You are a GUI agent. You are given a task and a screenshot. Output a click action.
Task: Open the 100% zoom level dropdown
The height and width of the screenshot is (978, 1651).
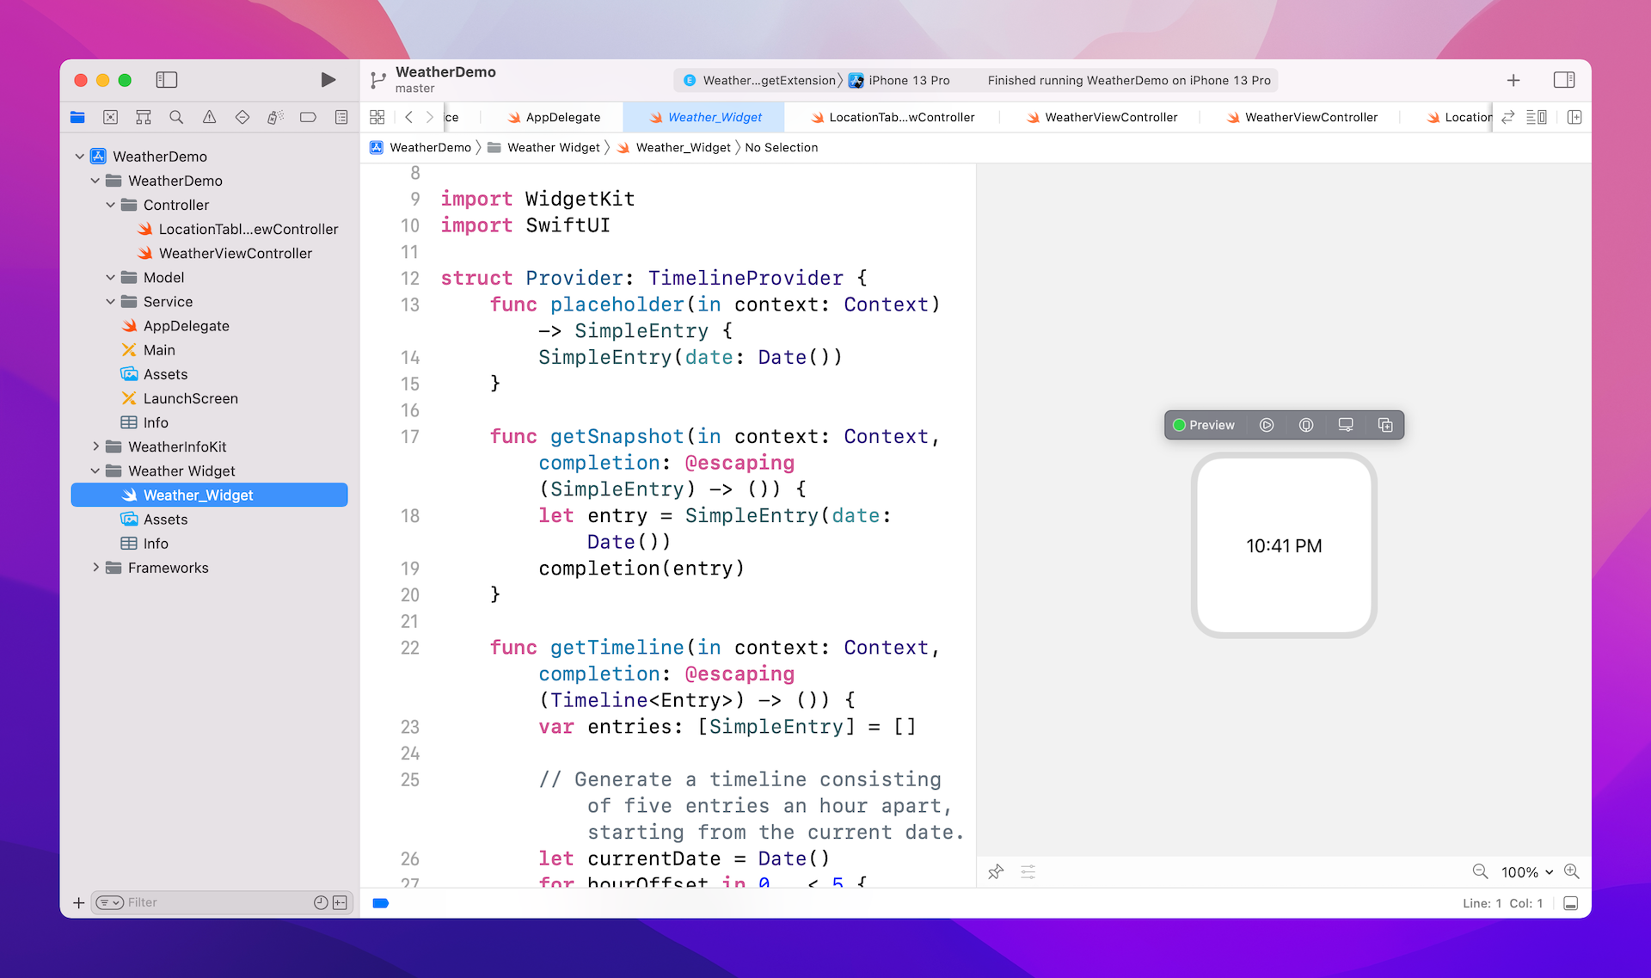[1527, 872]
